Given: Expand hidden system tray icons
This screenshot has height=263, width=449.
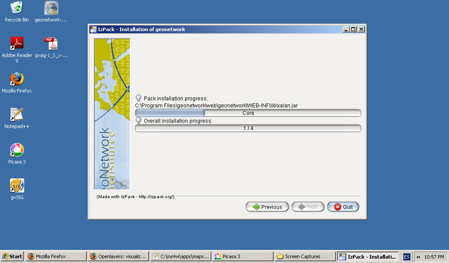Looking at the screenshot, I should tap(419, 256).
